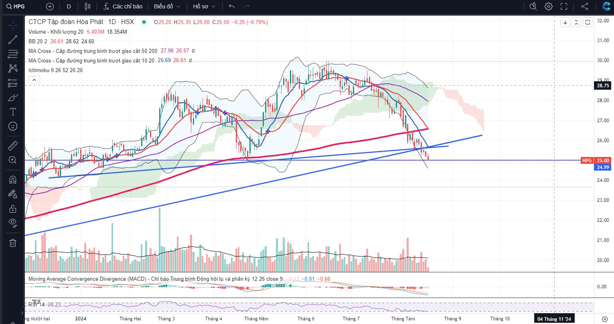
Task: Select the BB 20 2 indicator legend
Action: [38, 41]
